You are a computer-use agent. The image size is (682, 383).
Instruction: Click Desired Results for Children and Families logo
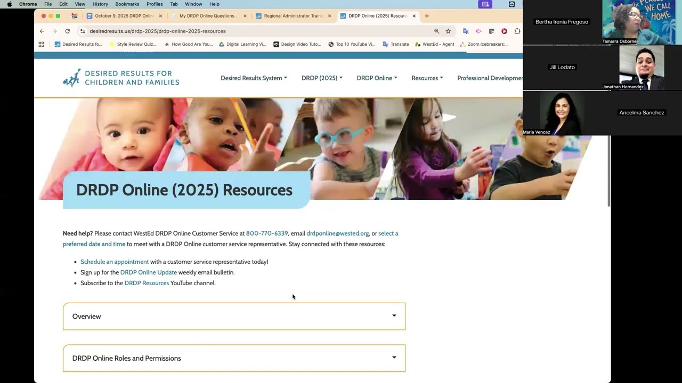121,78
